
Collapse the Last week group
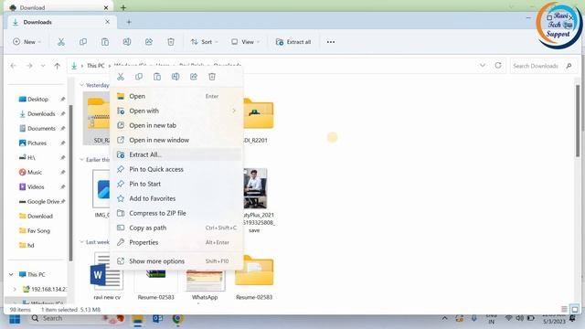click(81, 242)
